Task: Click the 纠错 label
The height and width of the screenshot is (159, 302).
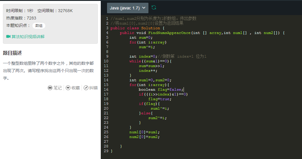Action: (x=94, y=88)
